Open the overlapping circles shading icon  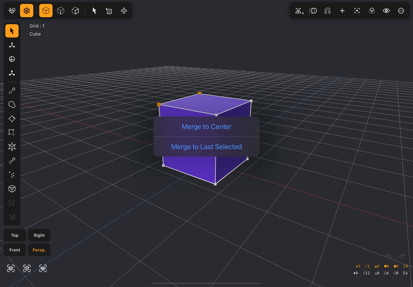pos(372,11)
